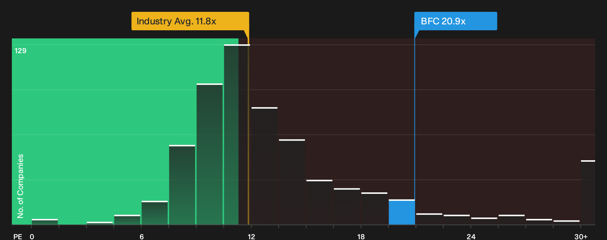Screen dimensions: 607x240
Task: Click the axis label 12
Action: (251, 237)
